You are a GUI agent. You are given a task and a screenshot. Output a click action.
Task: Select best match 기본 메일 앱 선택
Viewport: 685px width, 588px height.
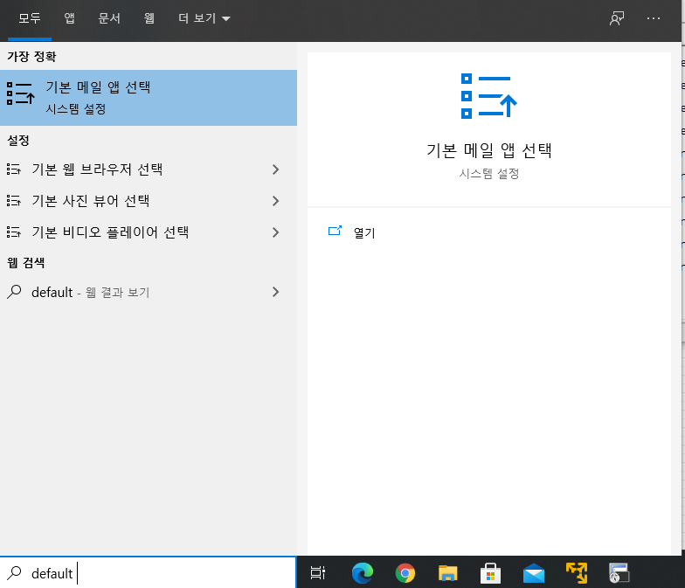(x=149, y=98)
